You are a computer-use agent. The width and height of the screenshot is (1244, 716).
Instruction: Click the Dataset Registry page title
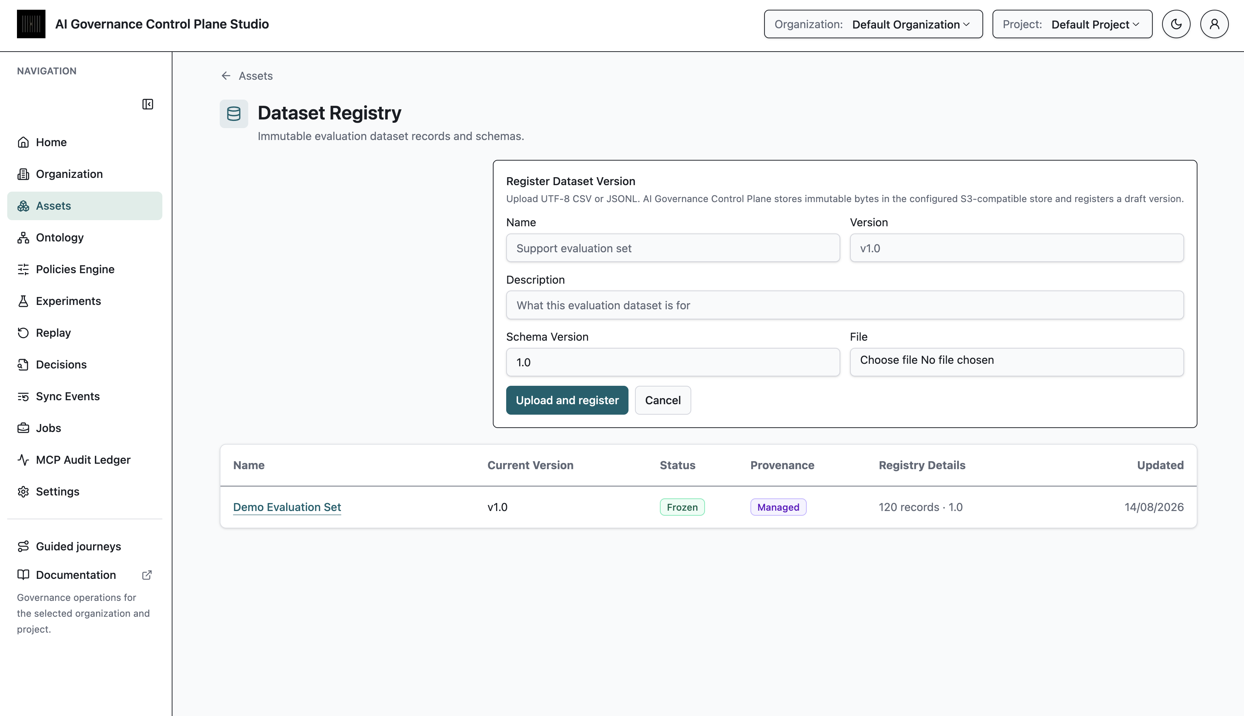coord(329,113)
